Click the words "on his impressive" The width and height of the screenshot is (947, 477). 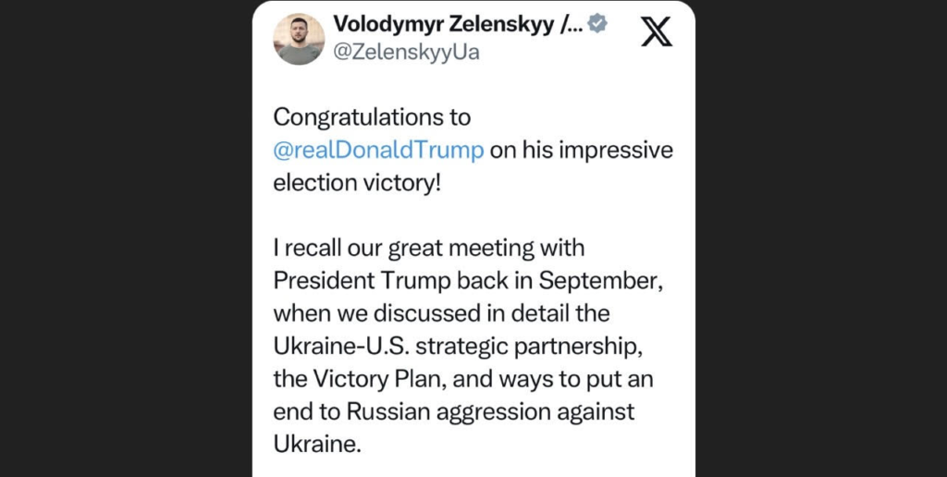click(582, 151)
